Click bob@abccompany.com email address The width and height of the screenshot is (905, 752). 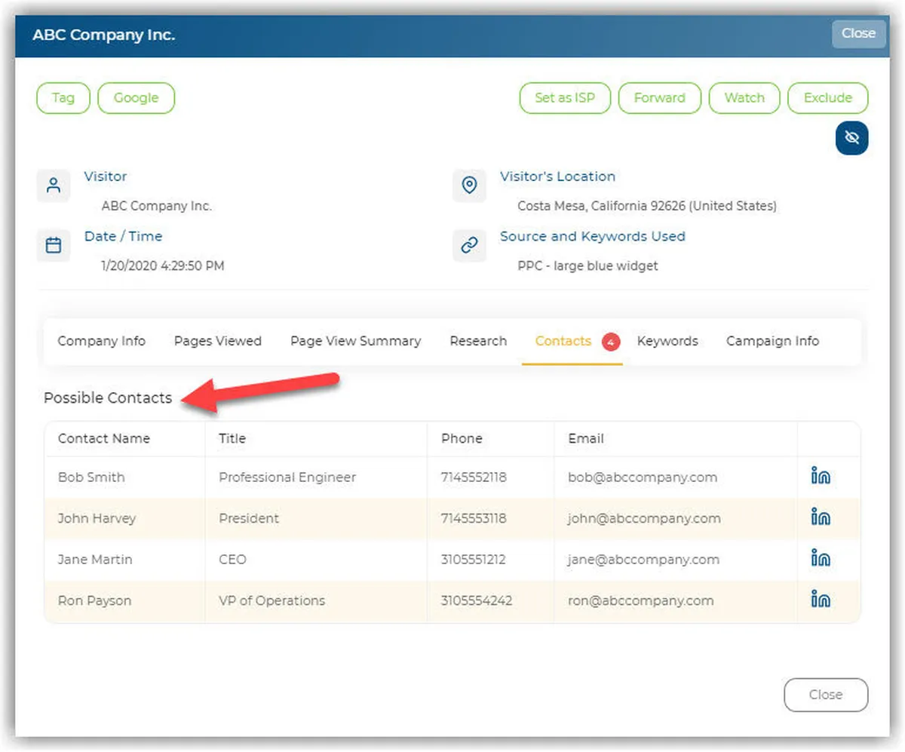coord(643,477)
